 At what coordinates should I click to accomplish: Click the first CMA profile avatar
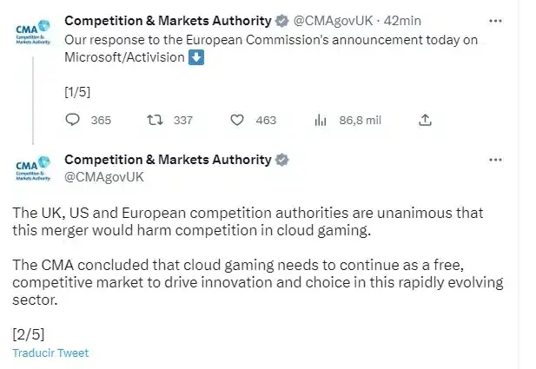pos(33,32)
